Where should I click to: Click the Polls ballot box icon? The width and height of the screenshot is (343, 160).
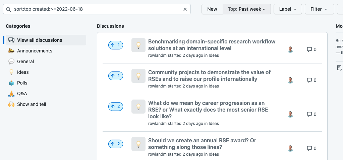tap(11, 83)
